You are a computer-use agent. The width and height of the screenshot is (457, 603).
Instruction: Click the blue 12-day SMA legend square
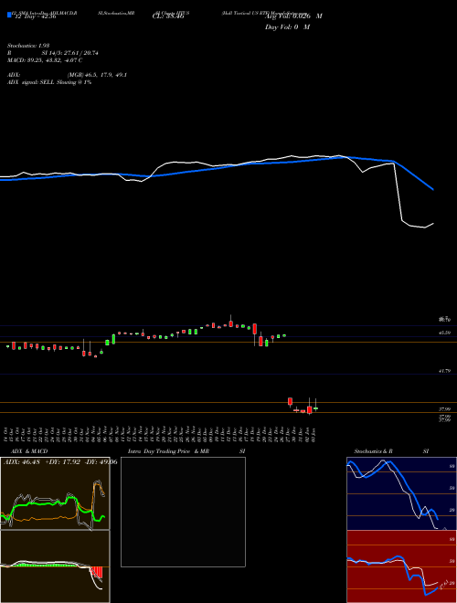[x=9, y=15]
